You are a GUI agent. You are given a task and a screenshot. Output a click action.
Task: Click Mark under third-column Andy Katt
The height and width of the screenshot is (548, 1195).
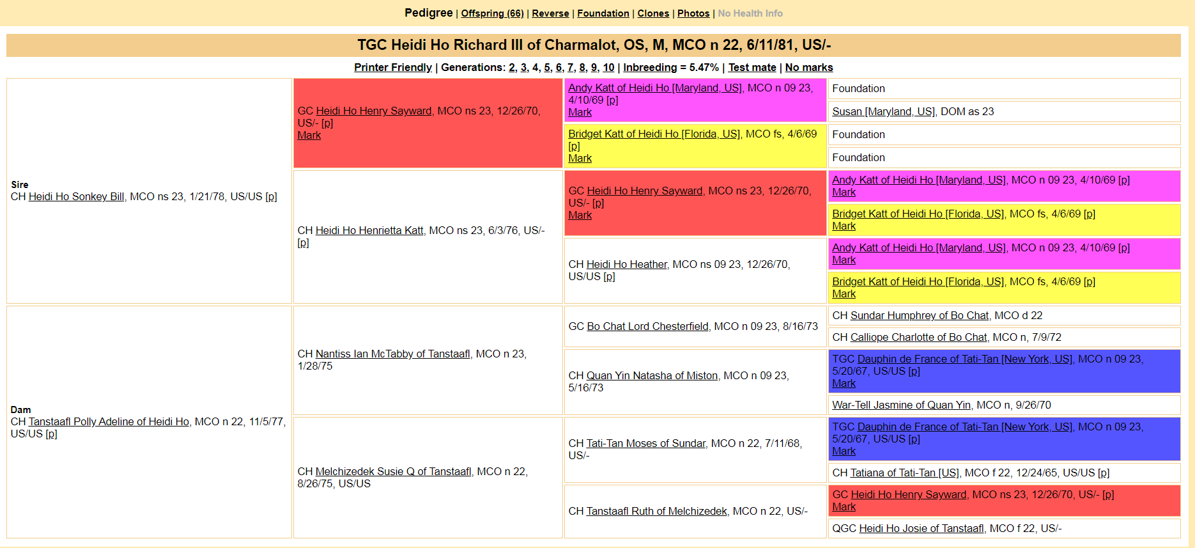pos(580,112)
